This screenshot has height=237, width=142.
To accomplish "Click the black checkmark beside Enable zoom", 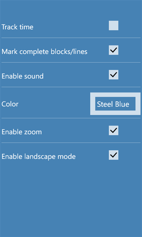I will coord(113,130).
